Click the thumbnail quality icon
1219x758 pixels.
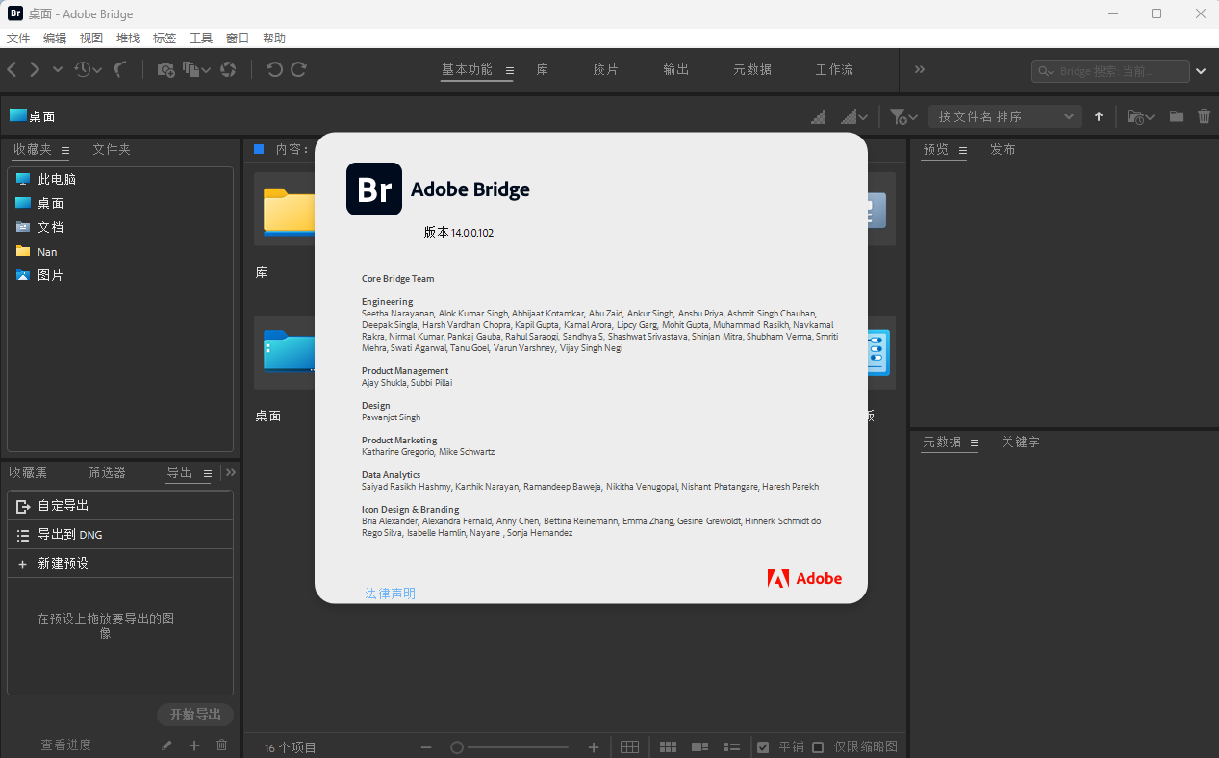click(819, 116)
